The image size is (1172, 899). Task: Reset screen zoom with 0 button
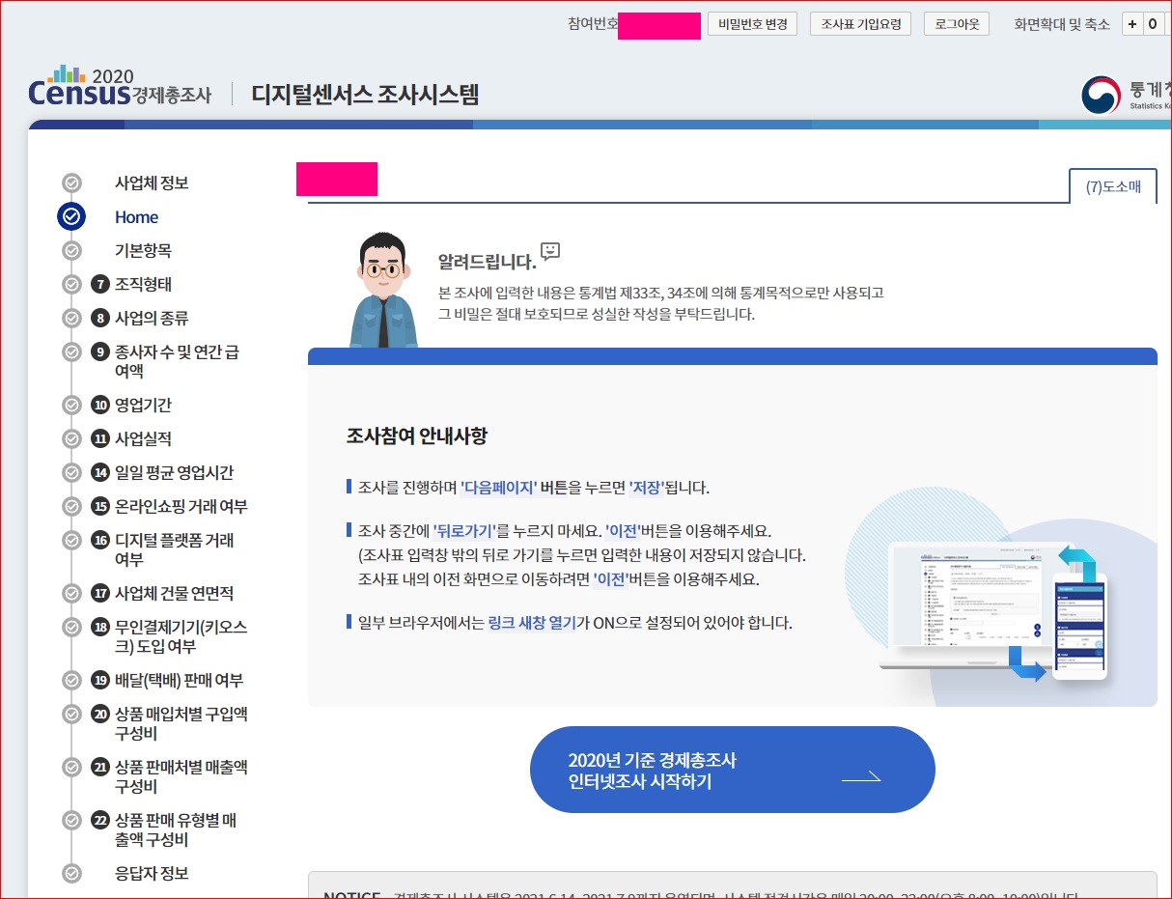pyautogui.click(x=1154, y=24)
